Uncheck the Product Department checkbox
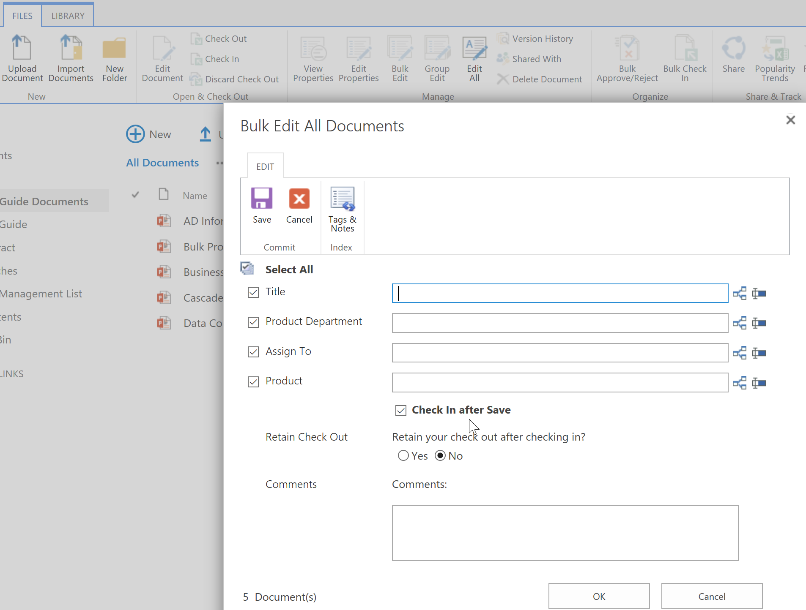 click(253, 322)
